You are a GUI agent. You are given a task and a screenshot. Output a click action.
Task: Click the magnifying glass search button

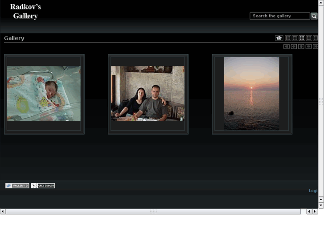pos(314,16)
